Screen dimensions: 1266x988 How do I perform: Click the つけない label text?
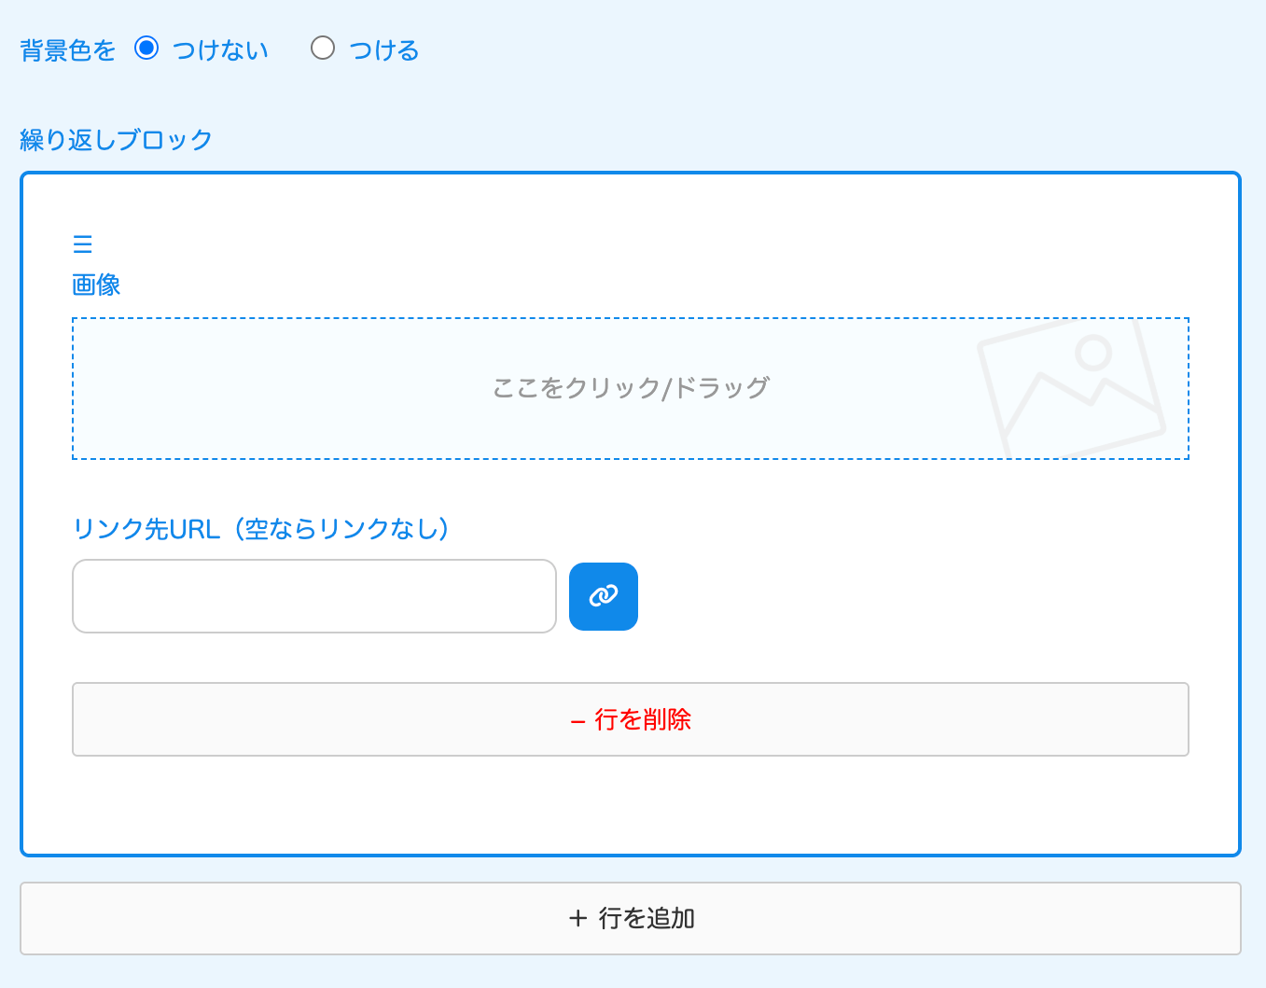coord(220,50)
